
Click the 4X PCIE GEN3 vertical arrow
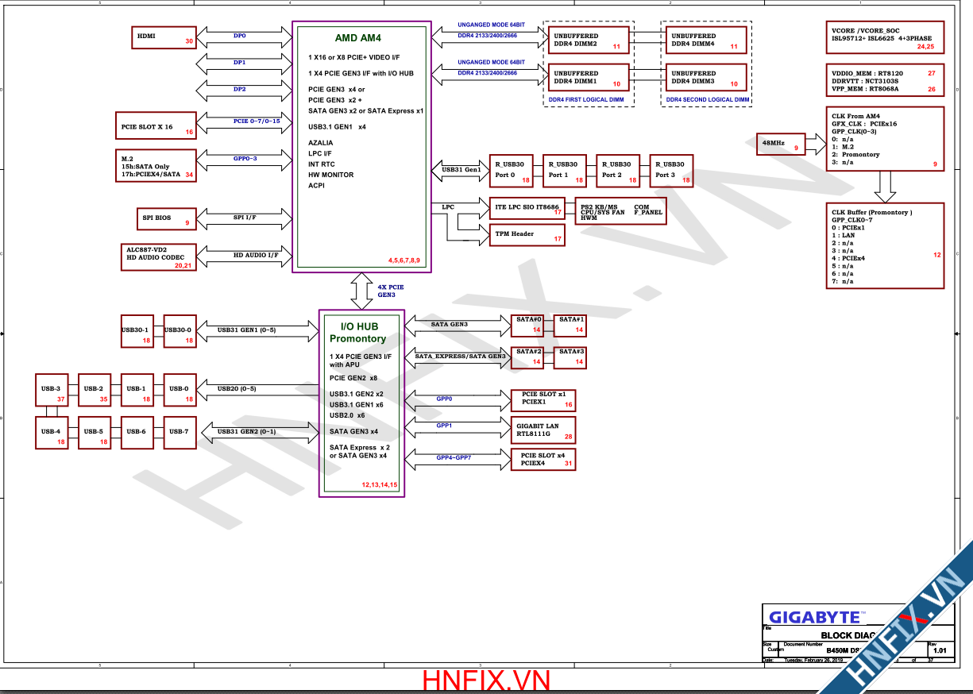coord(362,291)
